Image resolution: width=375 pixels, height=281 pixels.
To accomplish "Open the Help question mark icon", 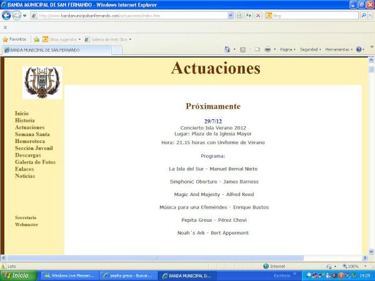I will [359, 49].
